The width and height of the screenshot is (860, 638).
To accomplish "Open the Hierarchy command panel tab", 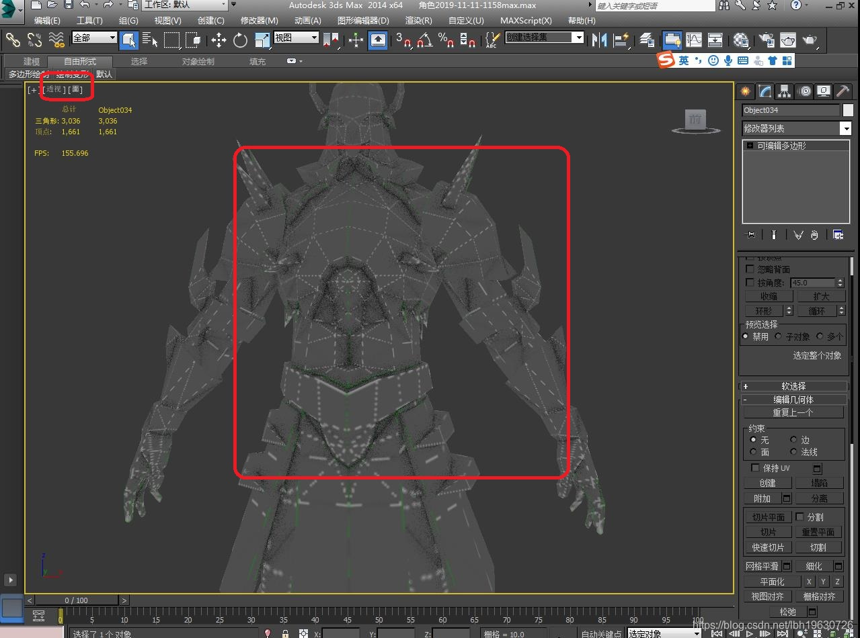I will [784, 91].
